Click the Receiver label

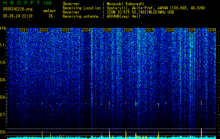(71, 12)
